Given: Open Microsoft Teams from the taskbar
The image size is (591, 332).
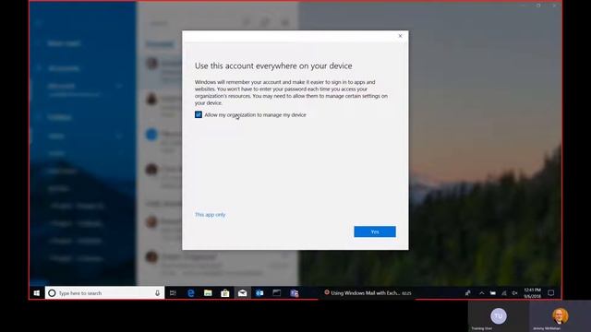Looking at the screenshot, I should click(294, 293).
